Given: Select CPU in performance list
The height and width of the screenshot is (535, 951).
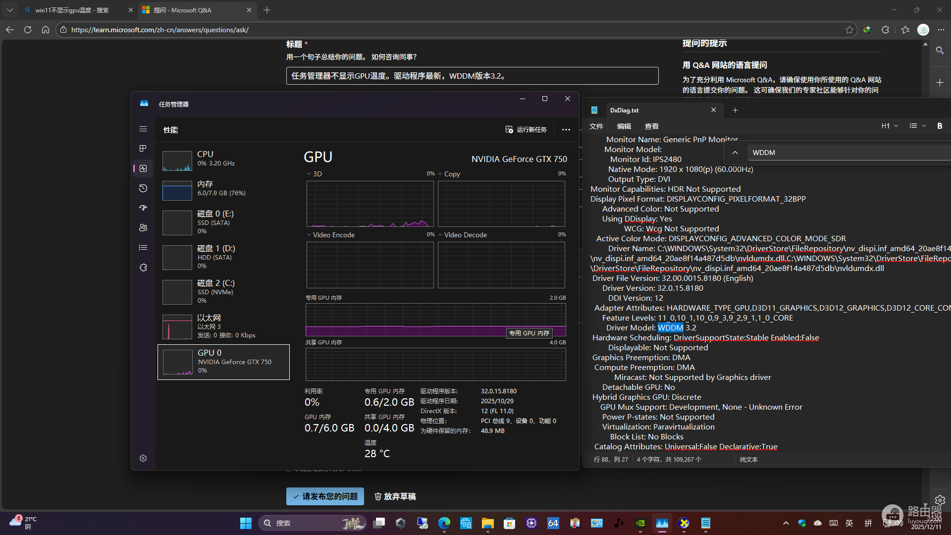Looking at the screenshot, I should pyautogui.click(x=223, y=160).
